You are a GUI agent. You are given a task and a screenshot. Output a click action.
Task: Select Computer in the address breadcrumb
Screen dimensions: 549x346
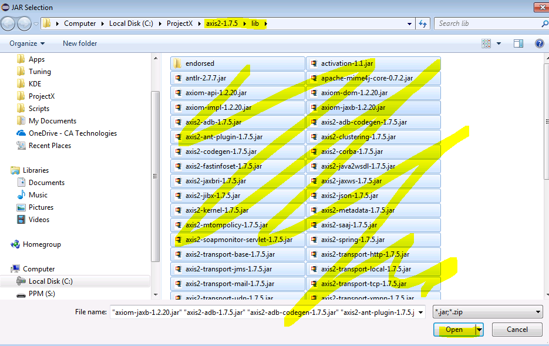pos(80,23)
